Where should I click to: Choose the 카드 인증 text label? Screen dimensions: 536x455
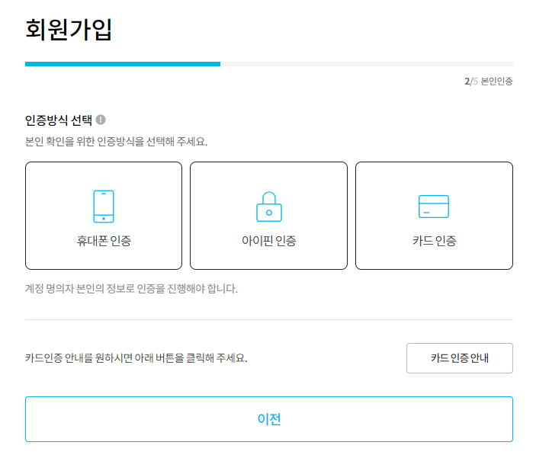(x=434, y=241)
